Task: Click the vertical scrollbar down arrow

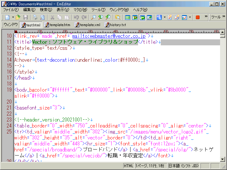Action: pyautogui.click(x=222, y=159)
